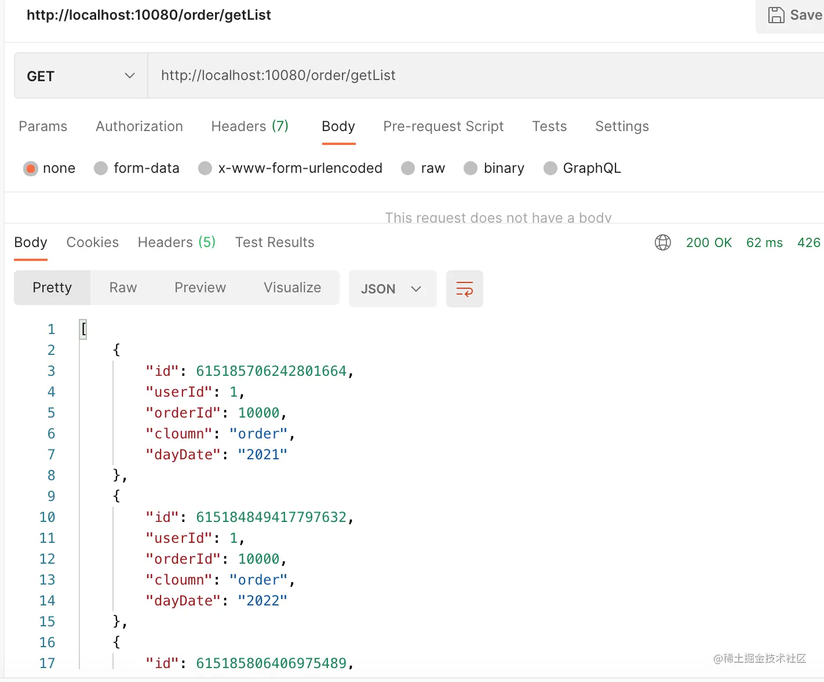Click the request URL input field
Image resolution: width=824 pixels, height=682 pixels.
[464, 75]
